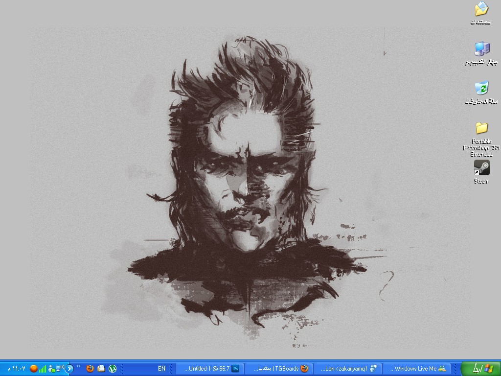The height and width of the screenshot is (376, 501).
Task: Click the green Start button
Action: pos(481,369)
